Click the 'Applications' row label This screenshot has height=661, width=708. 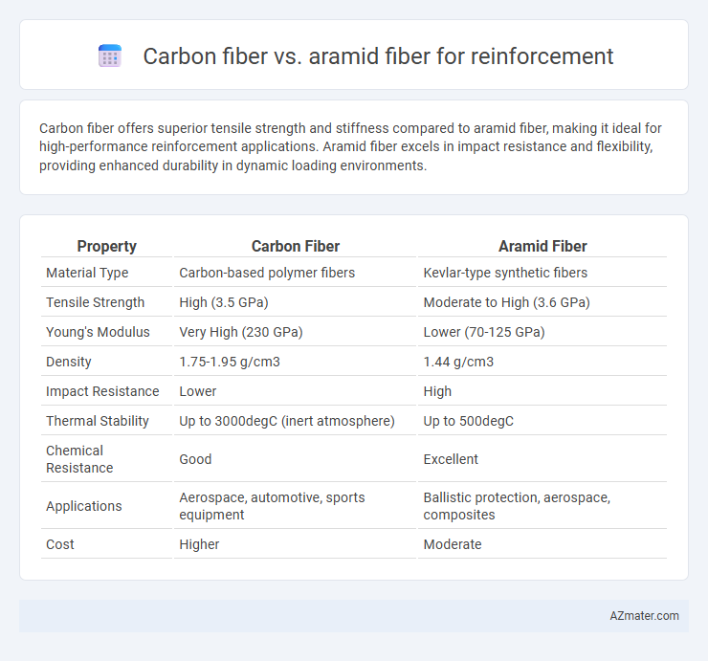click(84, 506)
